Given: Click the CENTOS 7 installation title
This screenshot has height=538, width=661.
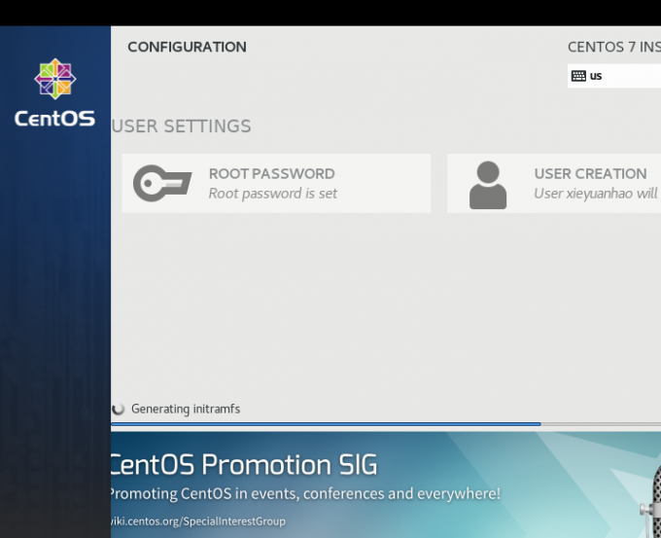Looking at the screenshot, I should (x=613, y=47).
